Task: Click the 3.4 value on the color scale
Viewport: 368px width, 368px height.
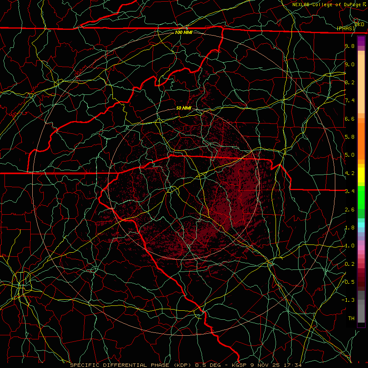Action: [x=350, y=191]
